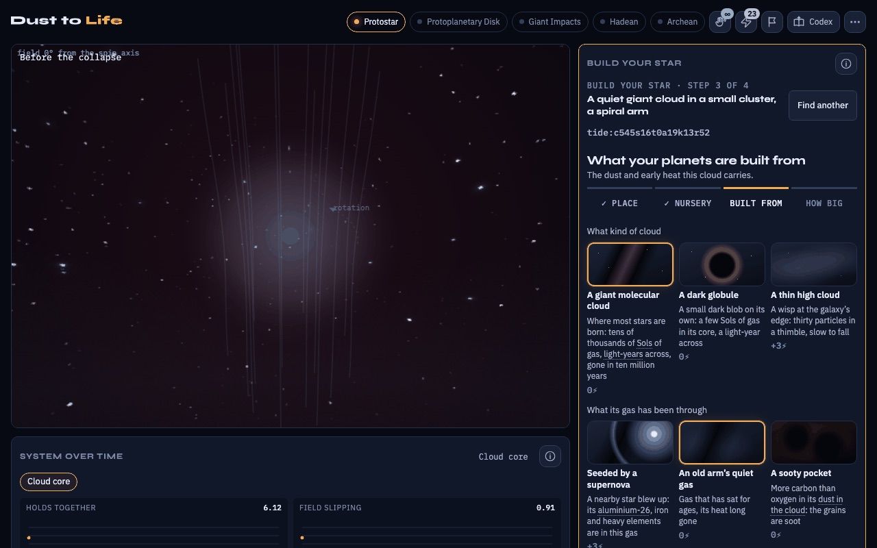Click 'Seeded by a supernova' title text
The height and width of the screenshot is (548, 877).
[x=612, y=479]
